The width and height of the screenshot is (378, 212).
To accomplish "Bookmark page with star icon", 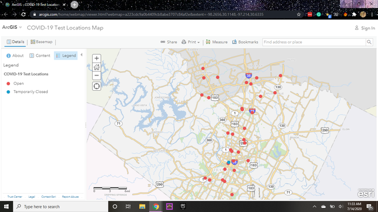I will coord(299,14).
